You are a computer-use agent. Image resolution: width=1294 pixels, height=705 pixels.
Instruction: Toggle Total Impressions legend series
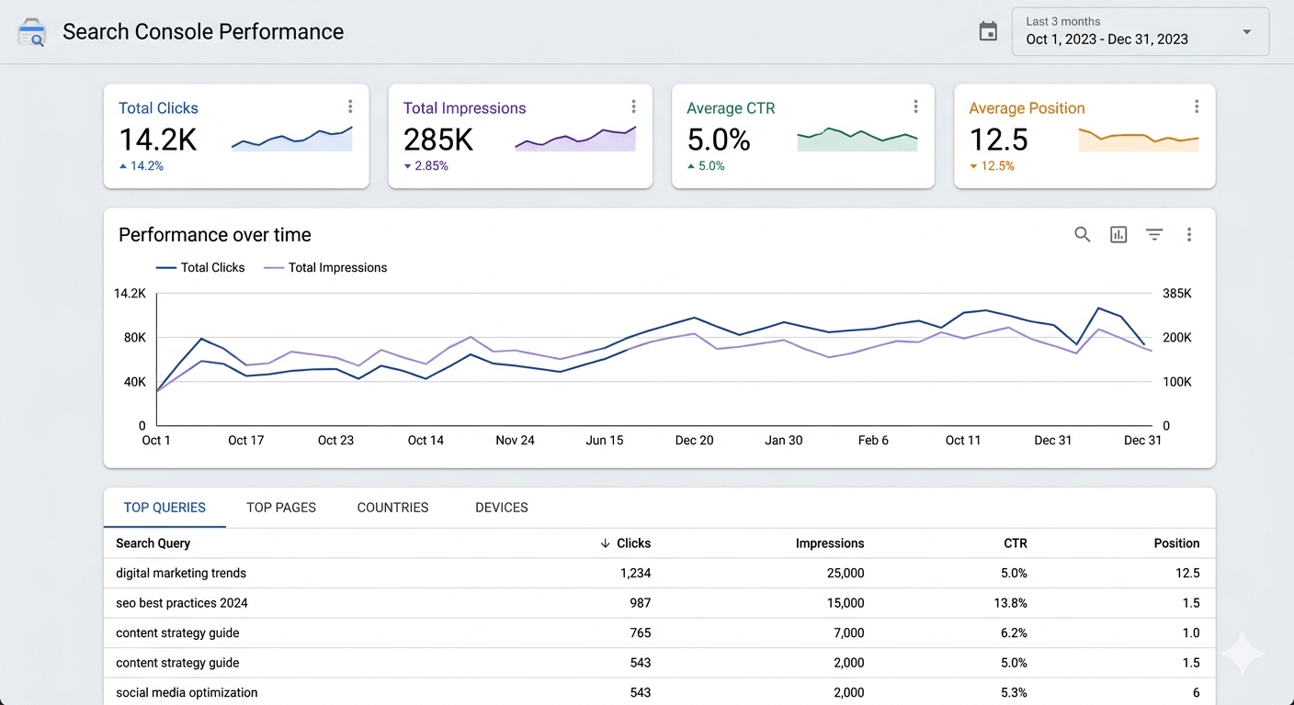(x=325, y=268)
